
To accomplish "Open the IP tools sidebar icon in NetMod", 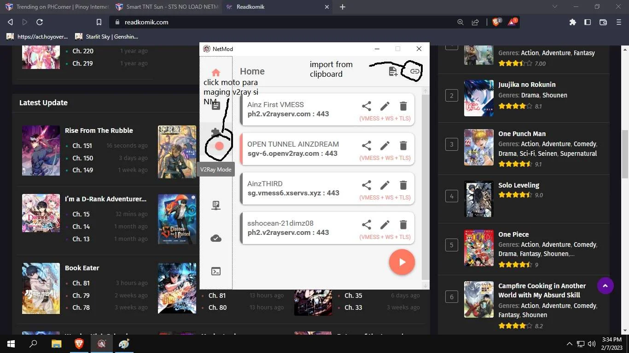I will click(x=215, y=205).
